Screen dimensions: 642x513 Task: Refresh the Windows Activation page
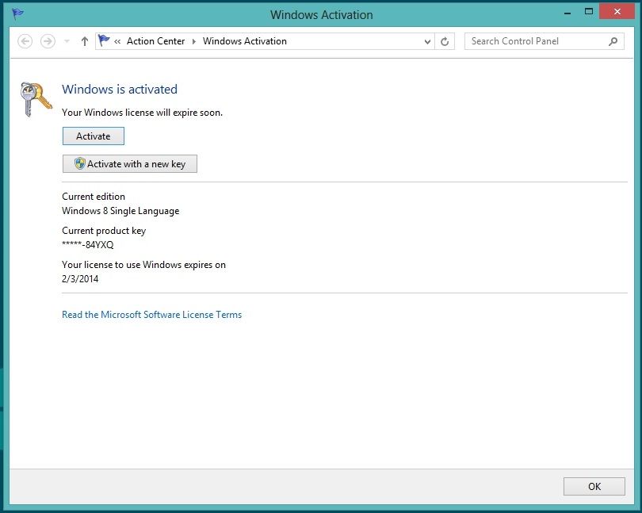coord(445,41)
